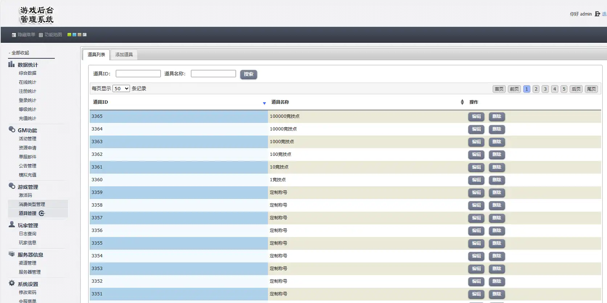This screenshot has width=607, height=303.
Task: Click 编辑 for item 3365
Action: [x=476, y=116]
